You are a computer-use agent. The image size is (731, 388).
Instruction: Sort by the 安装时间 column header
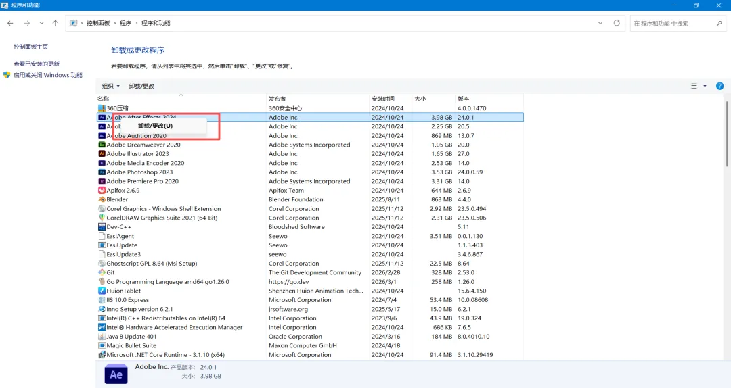coord(391,99)
